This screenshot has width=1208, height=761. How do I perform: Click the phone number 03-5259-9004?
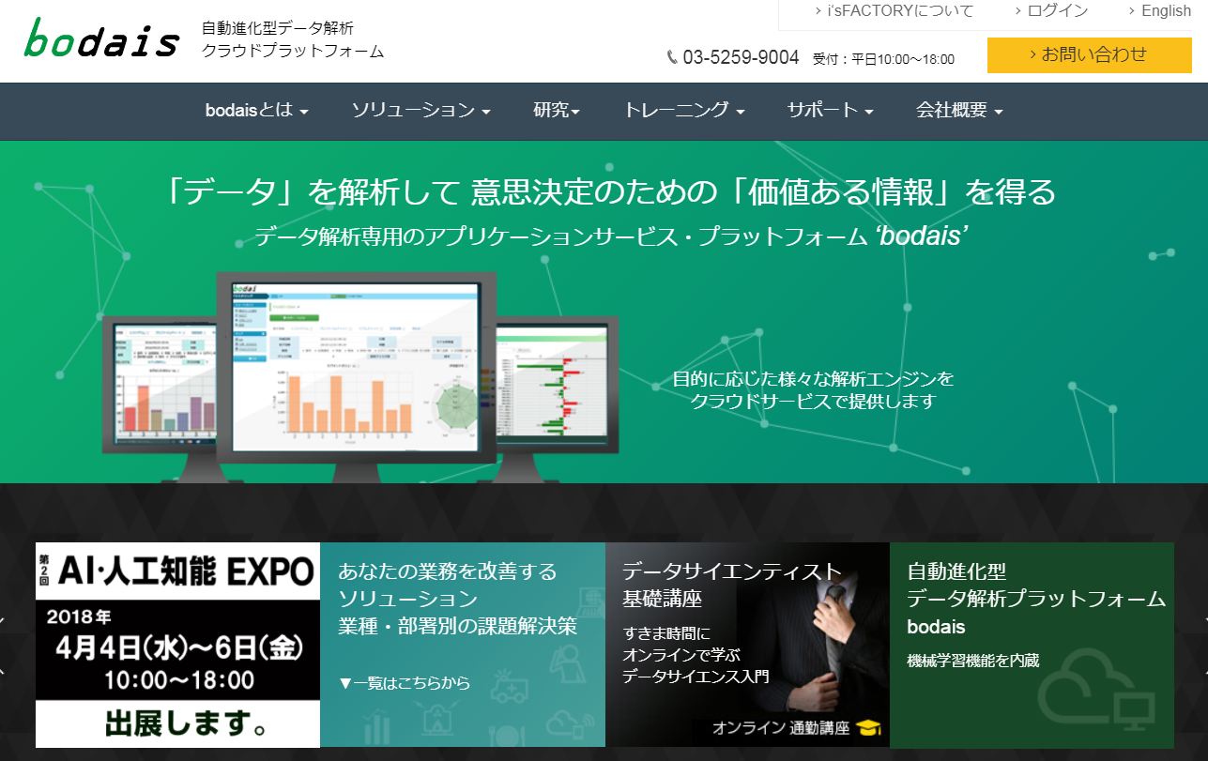coord(741,57)
